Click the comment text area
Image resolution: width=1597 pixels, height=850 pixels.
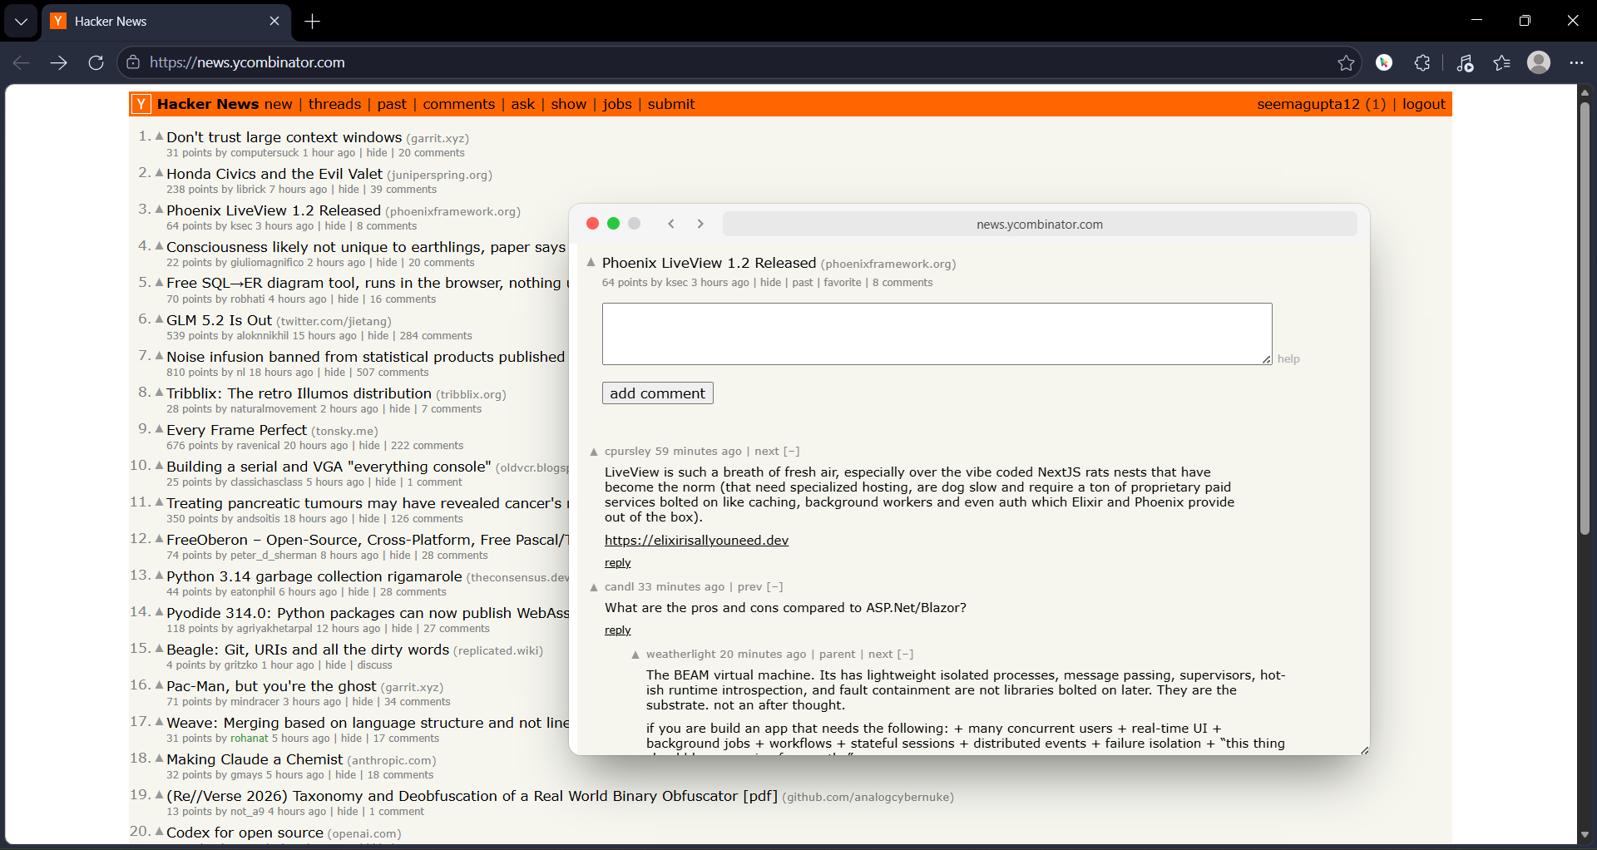point(937,334)
